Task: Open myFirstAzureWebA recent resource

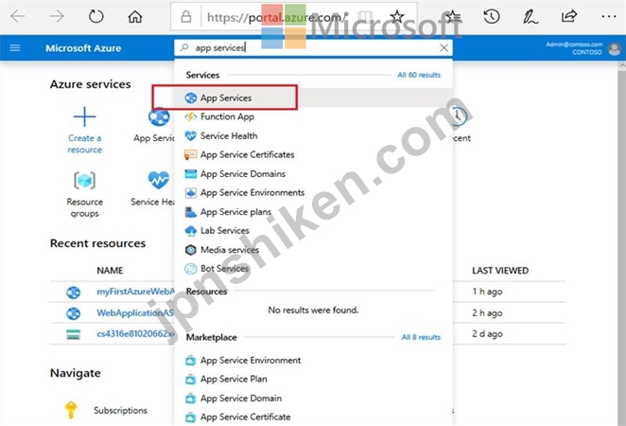Action: (135, 292)
